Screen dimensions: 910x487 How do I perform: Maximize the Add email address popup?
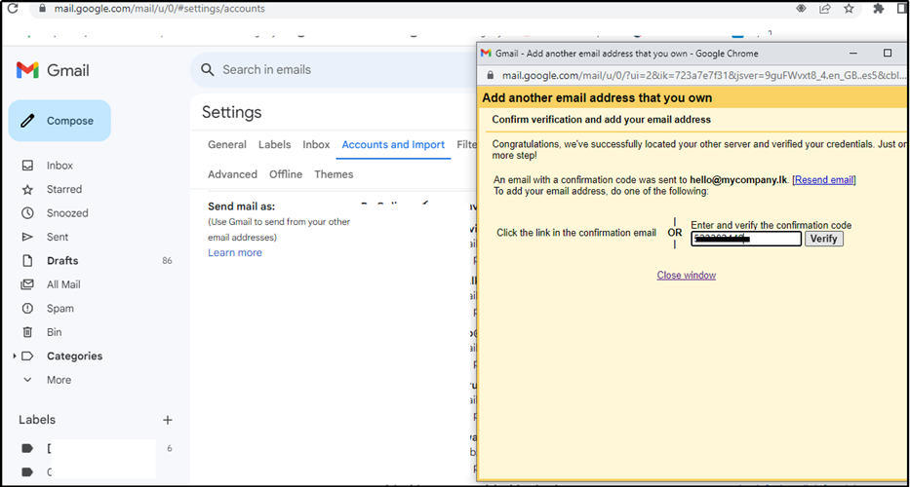(888, 54)
